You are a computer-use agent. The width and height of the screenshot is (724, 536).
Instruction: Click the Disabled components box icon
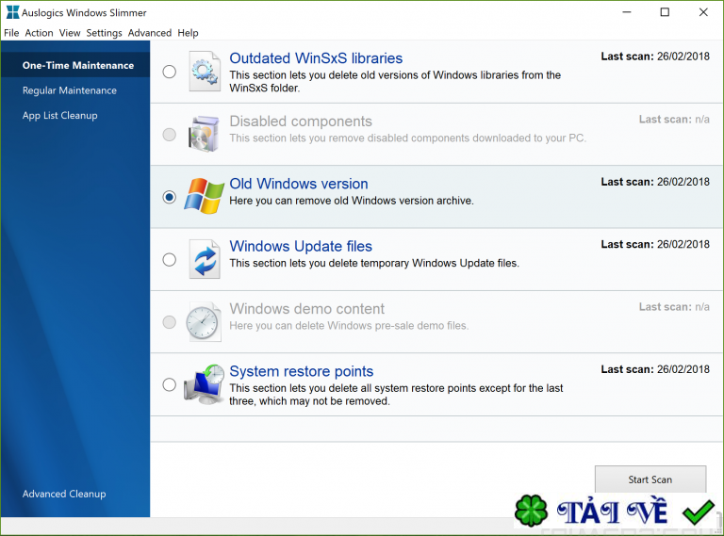click(x=205, y=134)
